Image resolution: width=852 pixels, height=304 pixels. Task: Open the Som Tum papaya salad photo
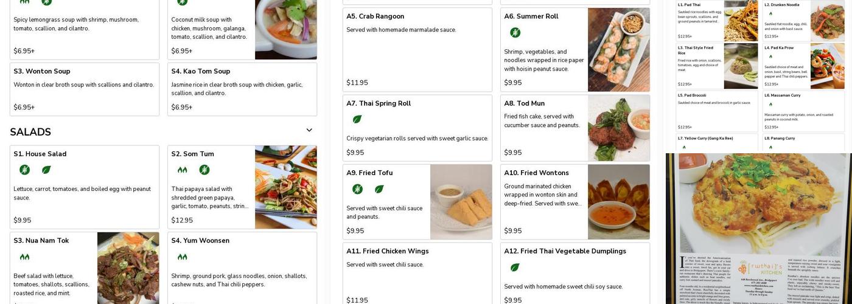(x=285, y=187)
